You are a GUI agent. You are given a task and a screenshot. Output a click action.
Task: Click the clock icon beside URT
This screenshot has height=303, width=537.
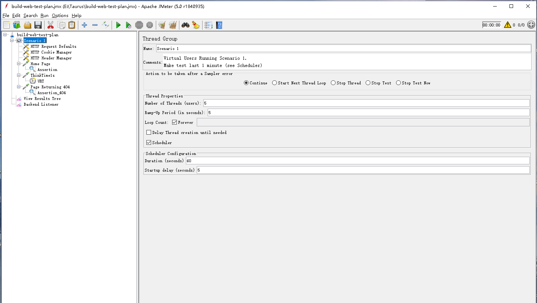33,81
